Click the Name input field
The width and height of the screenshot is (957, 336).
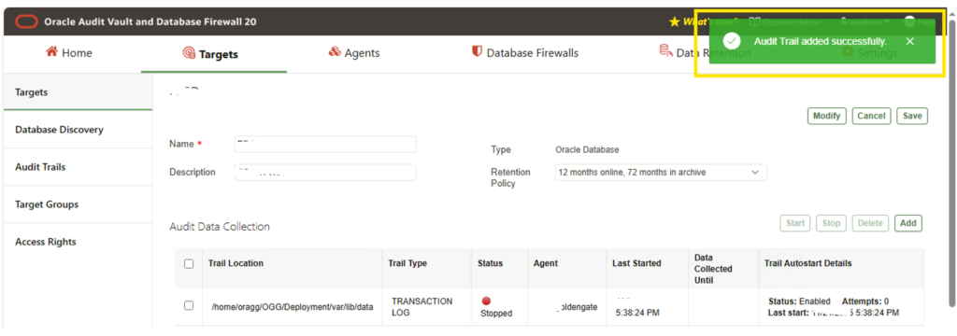tap(325, 144)
